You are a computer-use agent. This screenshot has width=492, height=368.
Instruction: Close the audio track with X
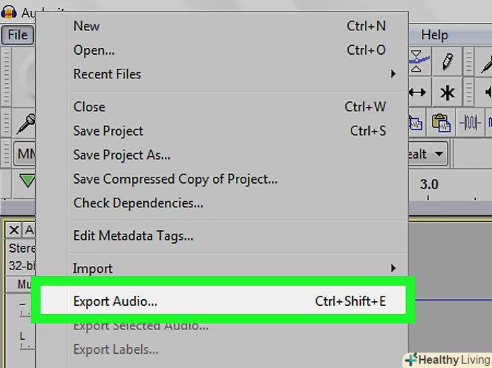click(x=15, y=230)
